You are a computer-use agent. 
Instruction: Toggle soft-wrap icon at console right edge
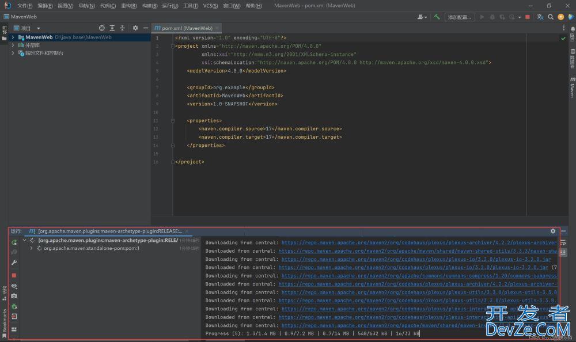563,243
